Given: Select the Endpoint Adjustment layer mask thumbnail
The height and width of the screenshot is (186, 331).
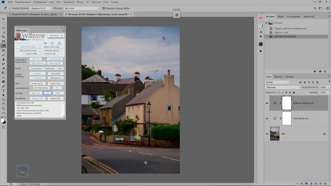Looking at the screenshot, I should [287, 103].
